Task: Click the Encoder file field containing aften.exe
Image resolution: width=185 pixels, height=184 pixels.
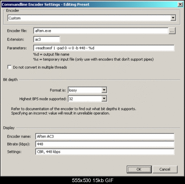Action: point(101,31)
